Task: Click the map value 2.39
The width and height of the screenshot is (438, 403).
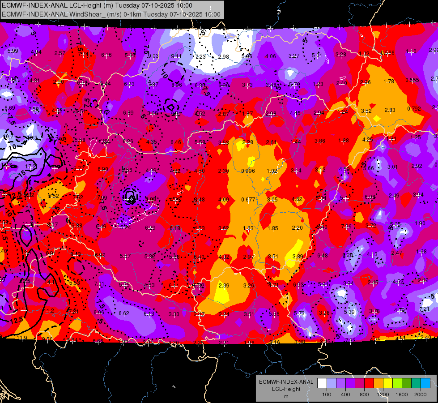Action: coord(224,285)
